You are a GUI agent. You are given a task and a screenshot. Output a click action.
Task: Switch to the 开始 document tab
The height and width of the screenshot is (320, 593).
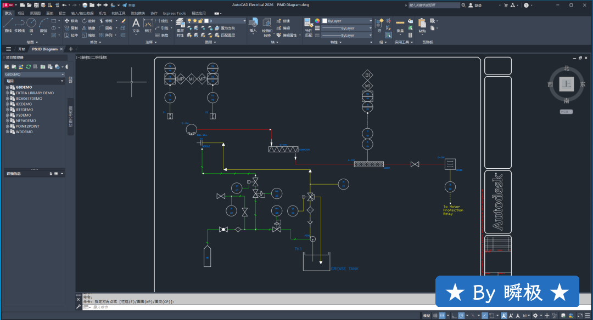point(22,49)
